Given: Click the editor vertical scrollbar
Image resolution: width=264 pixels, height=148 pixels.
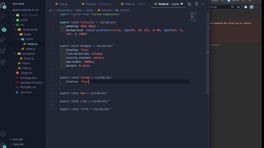Looking at the screenshot, I should pos(207,54).
